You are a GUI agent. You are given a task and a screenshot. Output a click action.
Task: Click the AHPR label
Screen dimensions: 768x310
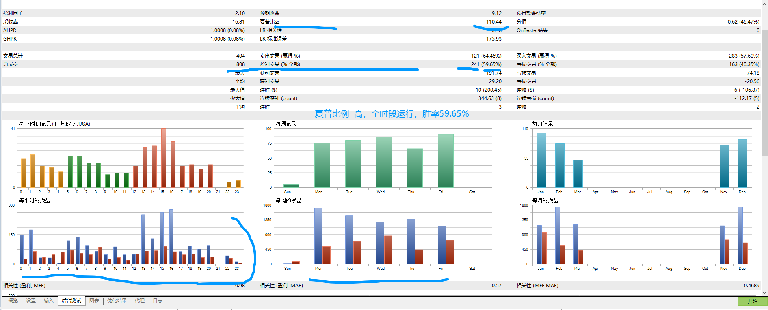pyautogui.click(x=10, y=30)
